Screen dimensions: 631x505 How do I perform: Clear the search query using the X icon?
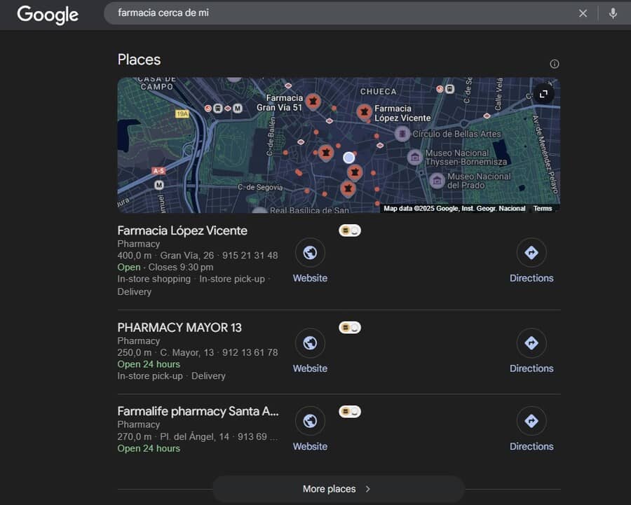coord(583,14)
